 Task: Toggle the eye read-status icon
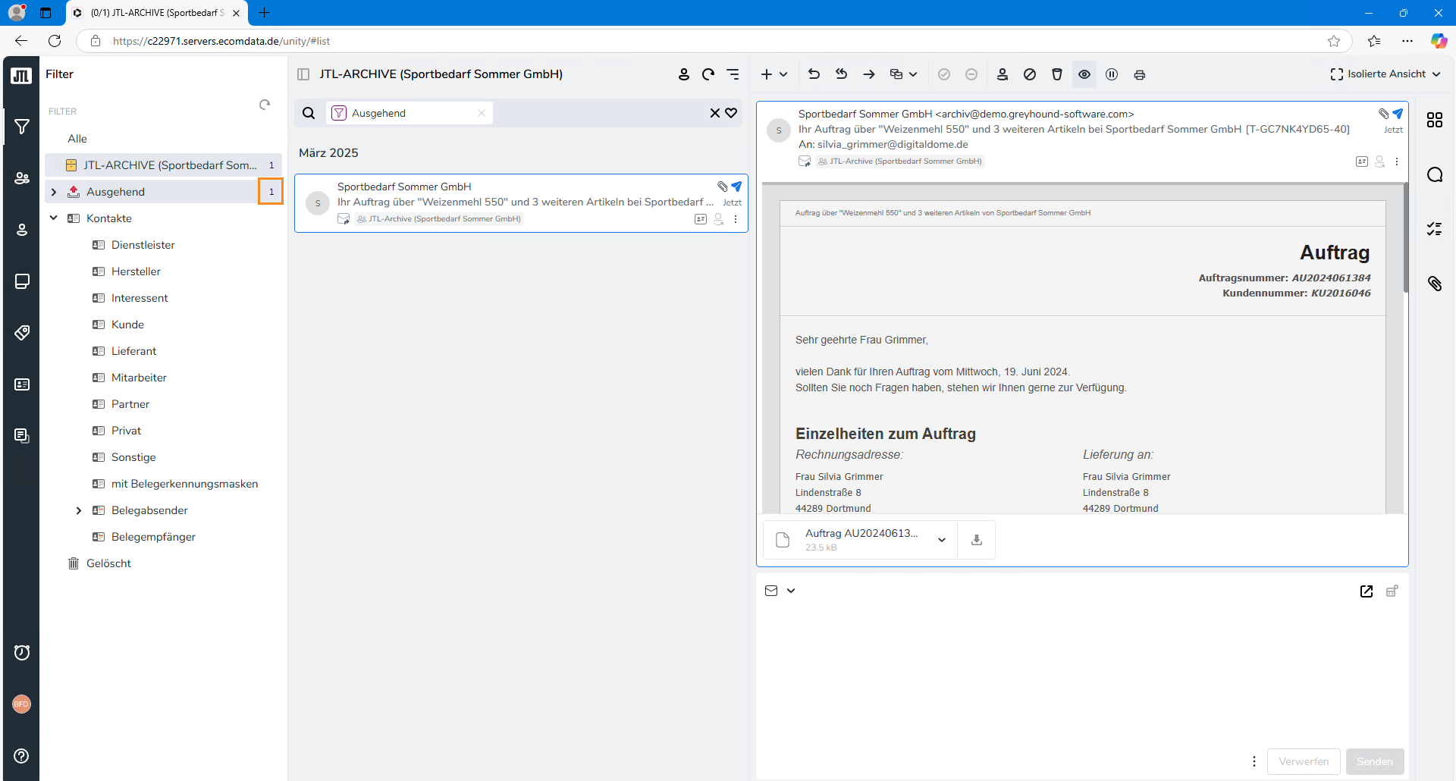(1084, 74)
